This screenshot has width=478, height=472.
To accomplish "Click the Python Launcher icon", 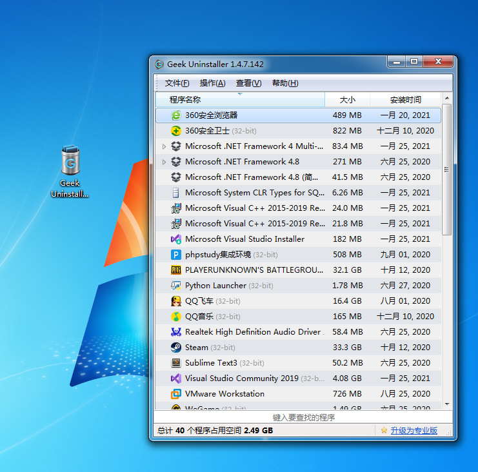I will pyautogui.click(x=176, y=286).
